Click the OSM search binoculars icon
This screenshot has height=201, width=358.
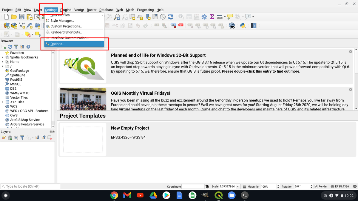click(x=232, y=26)
